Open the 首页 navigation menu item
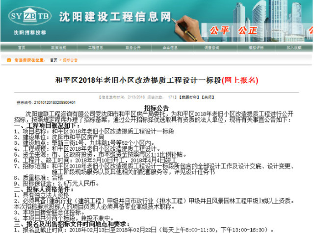The width and height of the screenshot is (314, 233). click(22, 47)
